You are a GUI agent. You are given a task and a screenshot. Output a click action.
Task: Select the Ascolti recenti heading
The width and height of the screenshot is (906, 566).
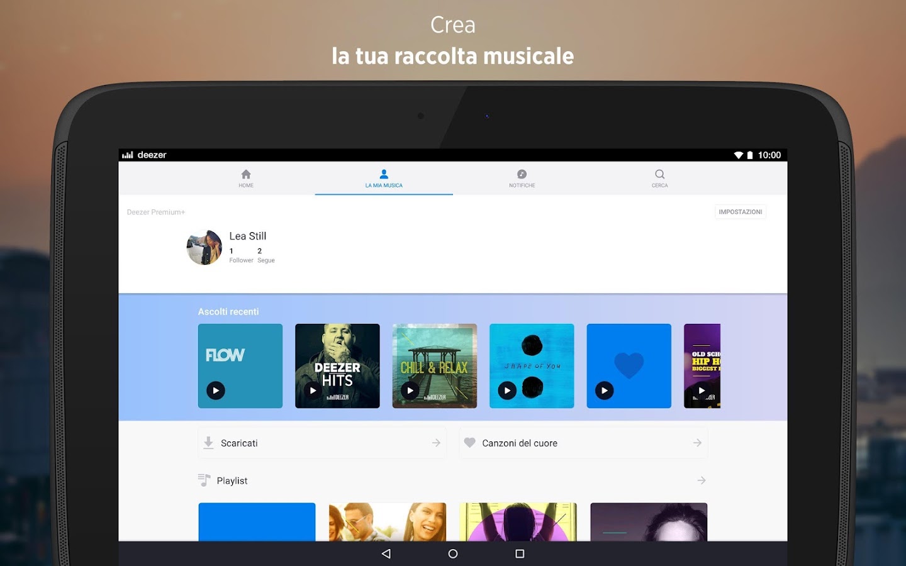228,311
